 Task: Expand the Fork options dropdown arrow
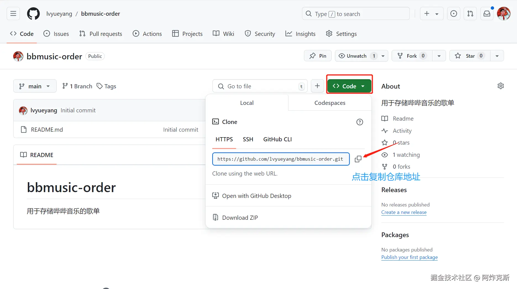439,56
